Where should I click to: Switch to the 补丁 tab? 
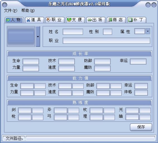pos(137,20)
